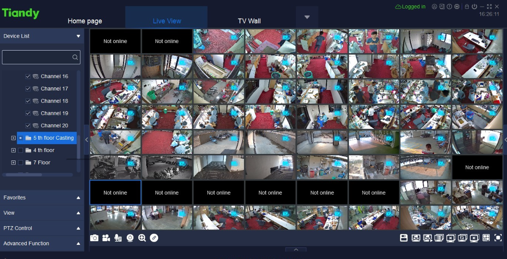
Task: Click the digital zoom magnifier icon
Action: click(142, 238)
